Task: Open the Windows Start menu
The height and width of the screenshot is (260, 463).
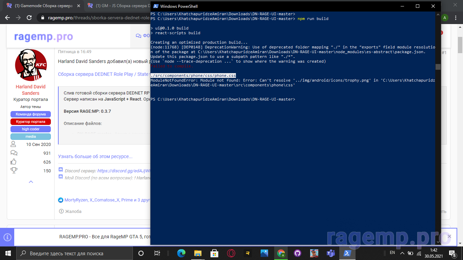Action: pos(8,253)
